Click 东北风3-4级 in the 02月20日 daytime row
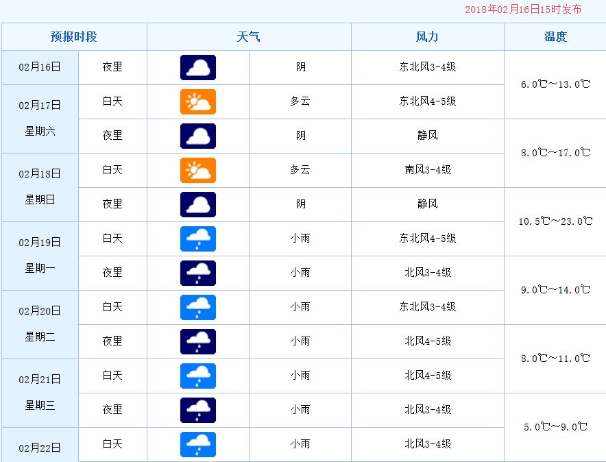 coord(428,306)
